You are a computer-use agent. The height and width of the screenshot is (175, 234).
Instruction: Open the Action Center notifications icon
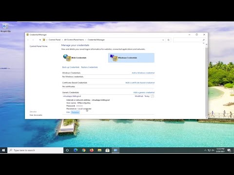(x=229, y=150)
